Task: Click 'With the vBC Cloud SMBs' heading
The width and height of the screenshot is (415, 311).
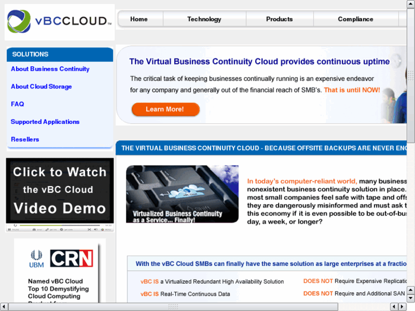Action: pyautogui.click(x=271, y=264)
